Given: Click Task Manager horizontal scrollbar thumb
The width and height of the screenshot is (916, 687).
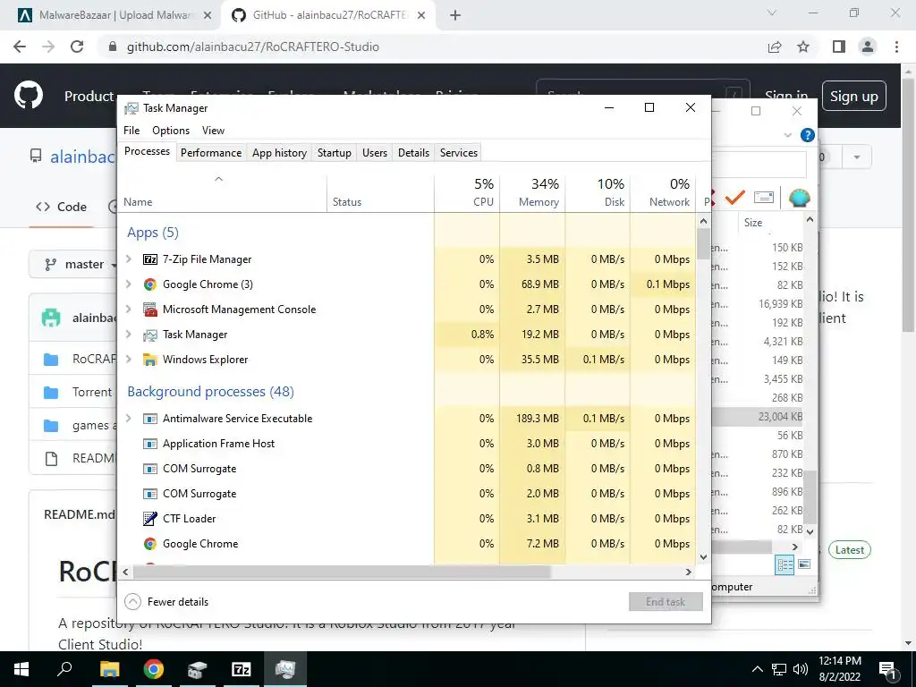Looking at the screenshot, I should click(342, 572).
